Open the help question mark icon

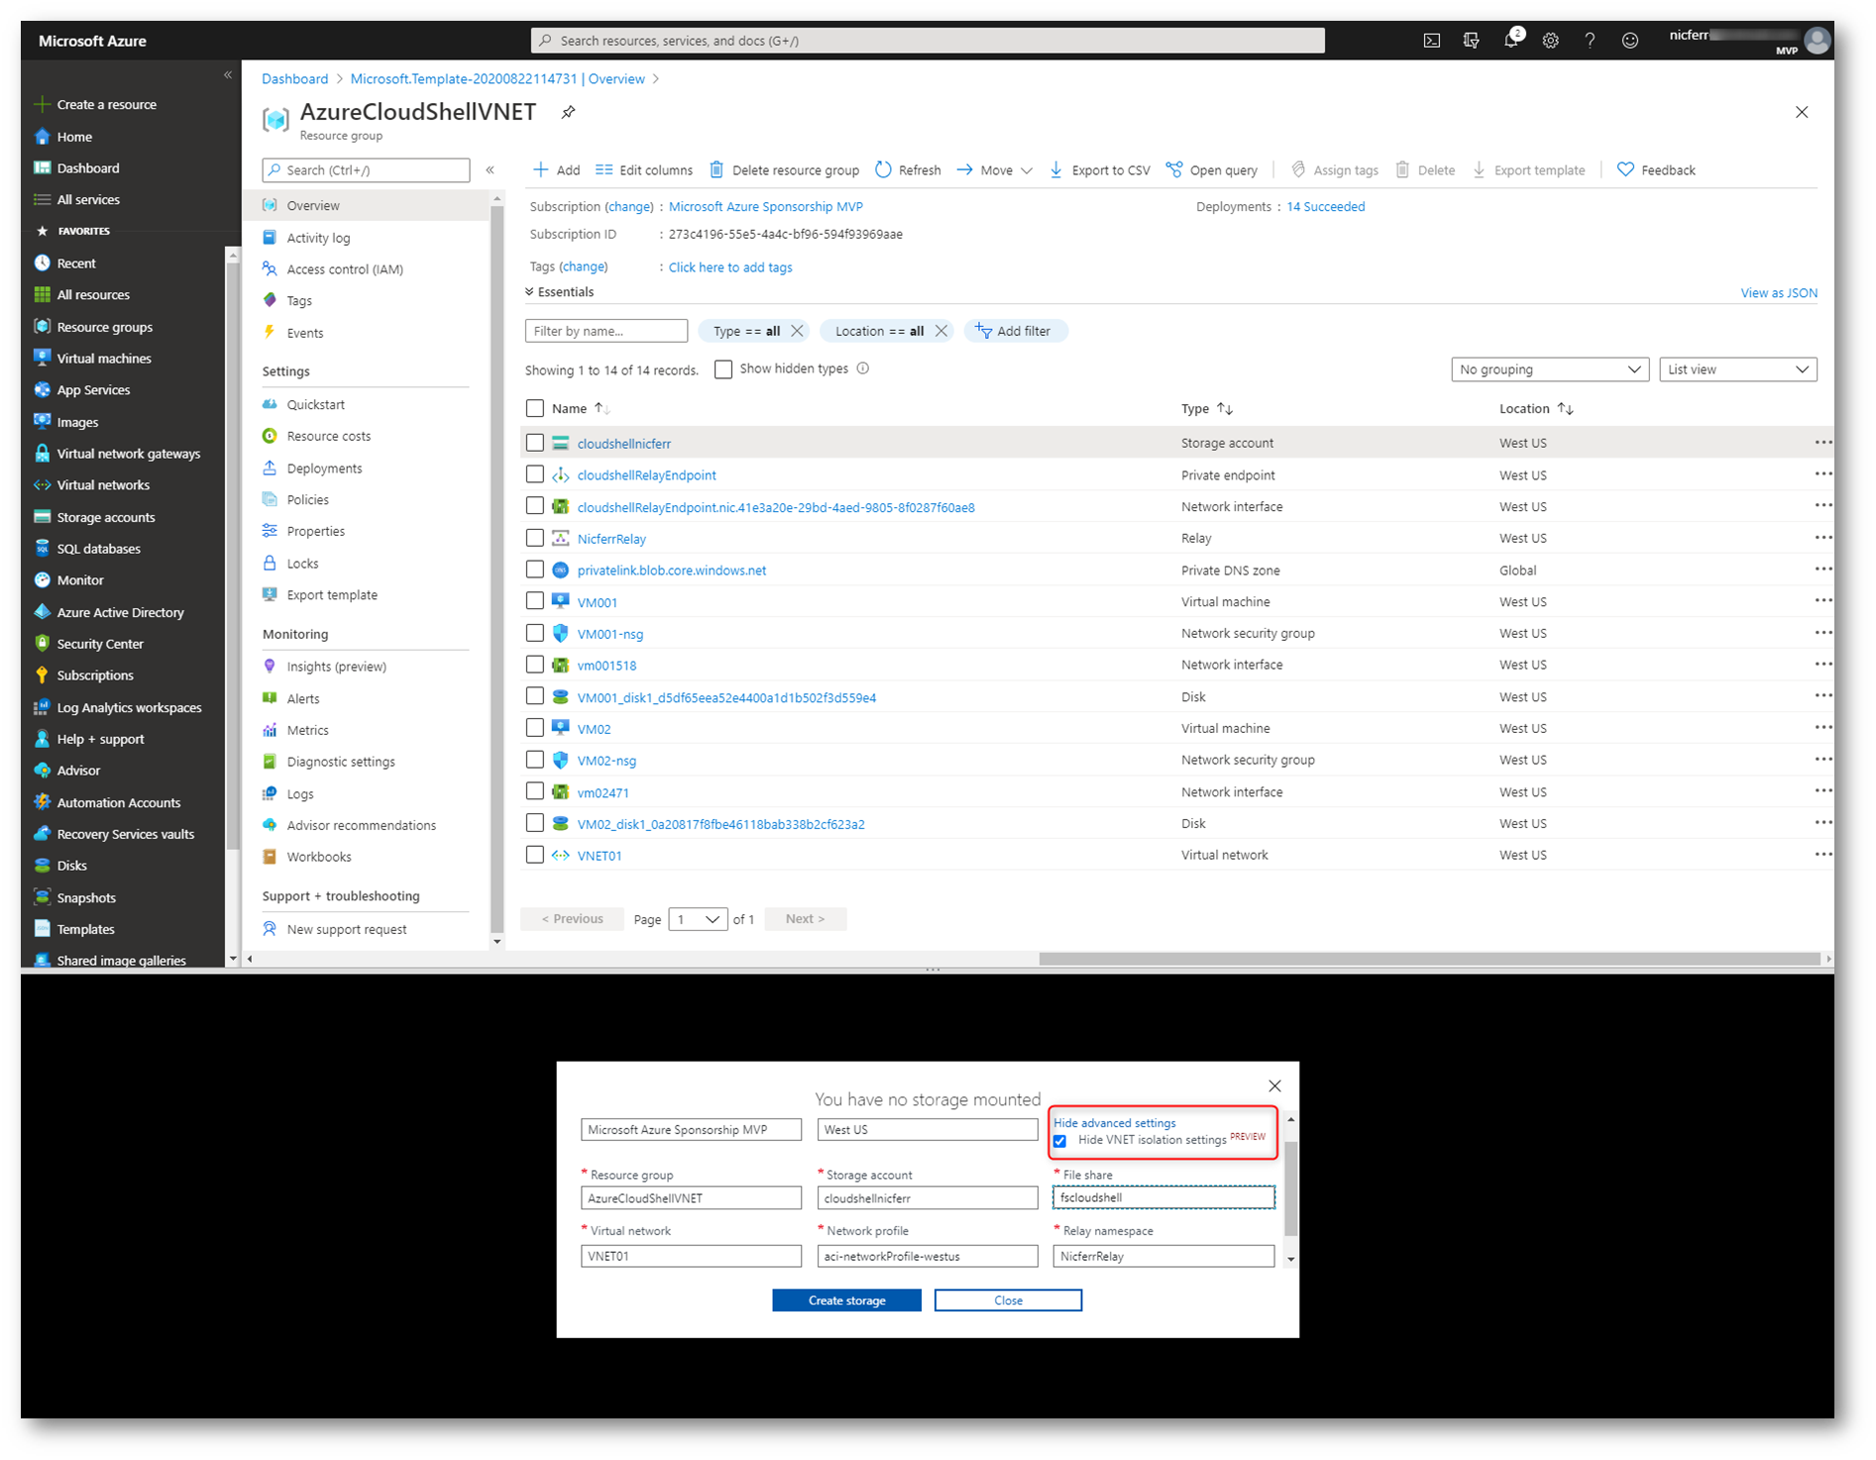(x=1590, y=41)
